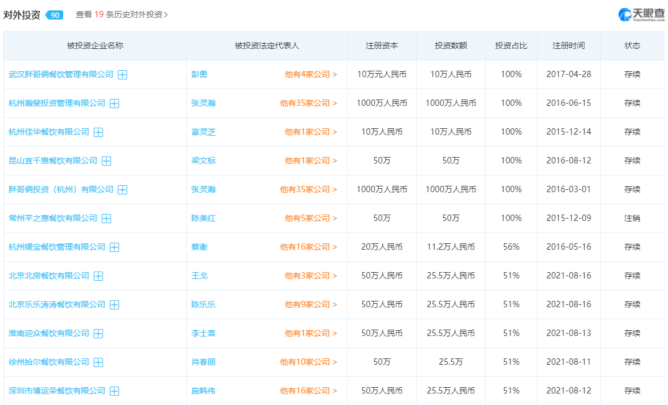Open company 北京北房餐饮有限公司

[x=49, y=276]
